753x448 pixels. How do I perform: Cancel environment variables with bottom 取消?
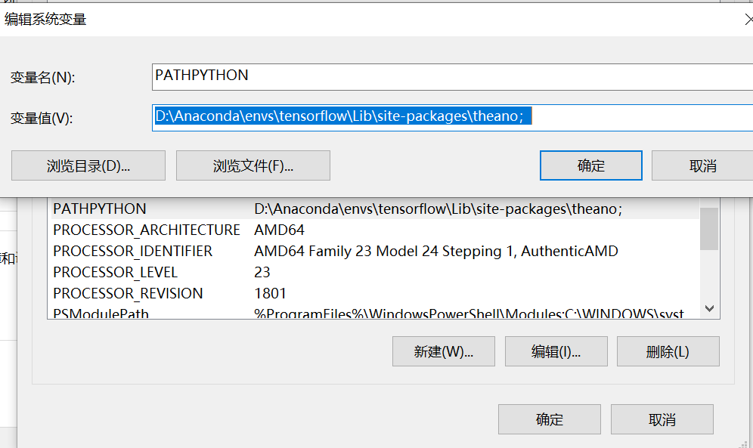662,419
